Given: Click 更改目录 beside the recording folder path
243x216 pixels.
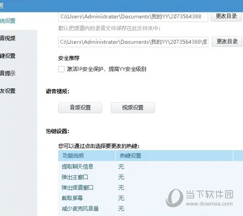Looking at the screenshot, I should (227, 41).
